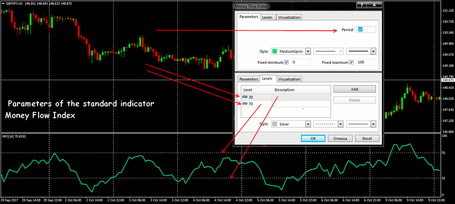Click time axis label 4 Oct 14:00
This screenshot has width=455, height=204.
pos(222,200)
